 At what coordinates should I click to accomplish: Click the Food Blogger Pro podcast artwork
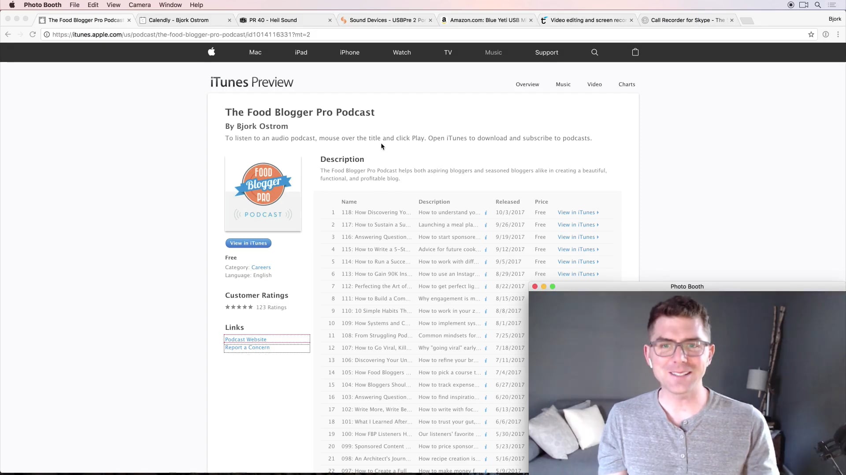263,194
